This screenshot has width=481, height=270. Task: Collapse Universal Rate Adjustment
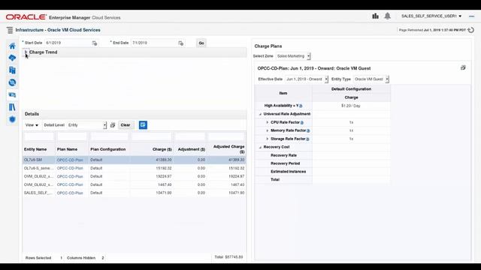[261, 114]
